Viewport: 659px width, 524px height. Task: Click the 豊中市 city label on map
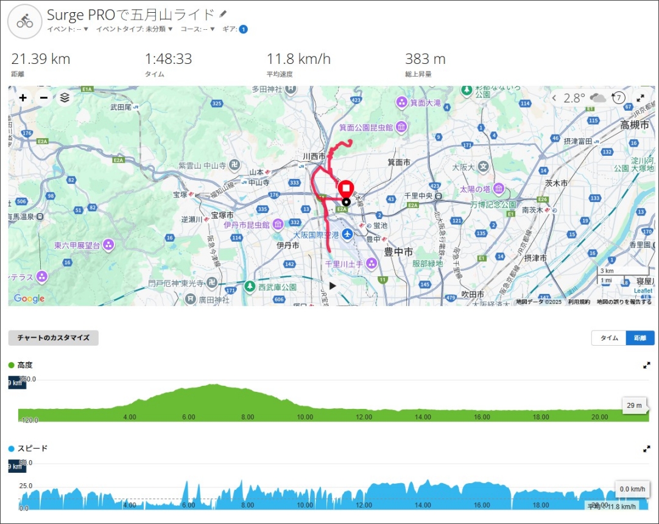click(398, 252)
